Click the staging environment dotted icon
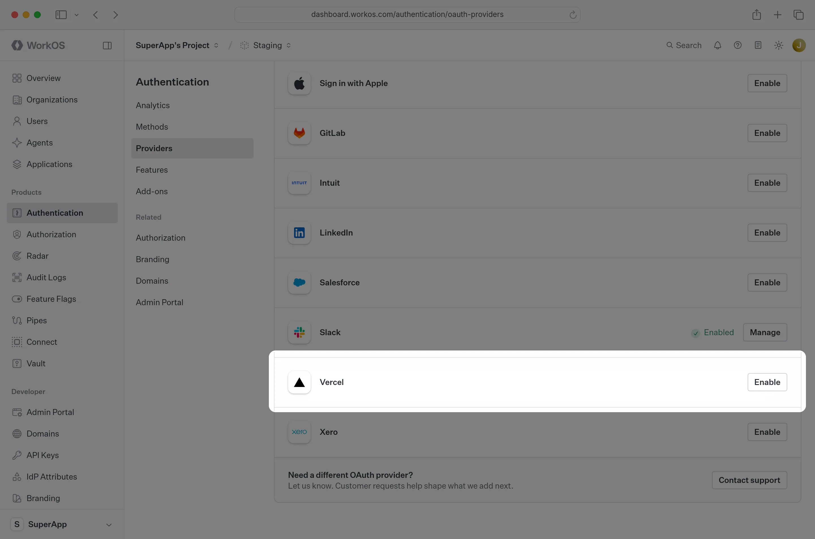Image resolution: width=815 pixels, height=539 pixels. [244, 45]
